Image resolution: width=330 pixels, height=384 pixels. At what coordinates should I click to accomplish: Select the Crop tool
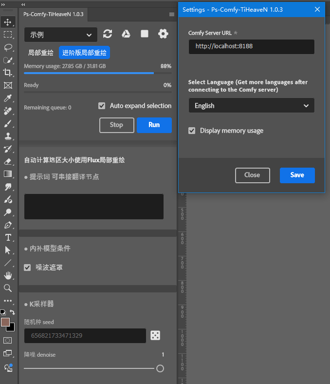click(x=8, y=73)
